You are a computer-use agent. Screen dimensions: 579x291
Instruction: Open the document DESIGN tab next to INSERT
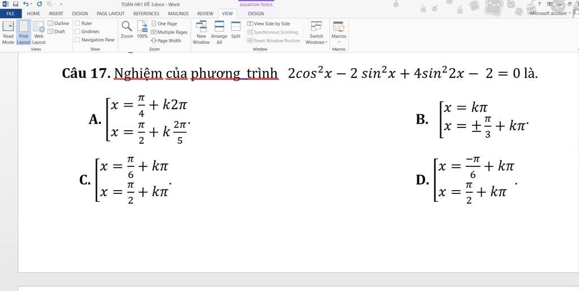[80, 14]
